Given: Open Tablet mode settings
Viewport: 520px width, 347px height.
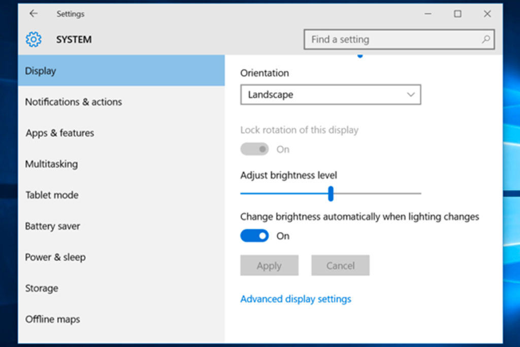Looking at the screenshot, I should point(121,195).
